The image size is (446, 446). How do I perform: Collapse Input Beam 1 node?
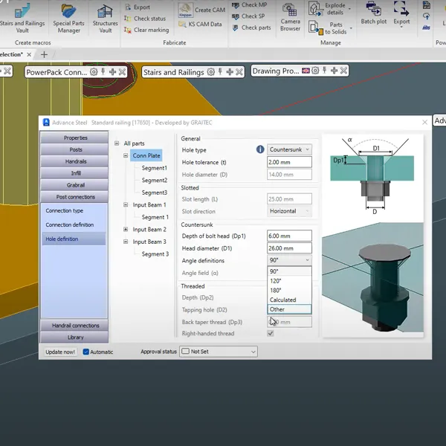click(x=126, y=204)
